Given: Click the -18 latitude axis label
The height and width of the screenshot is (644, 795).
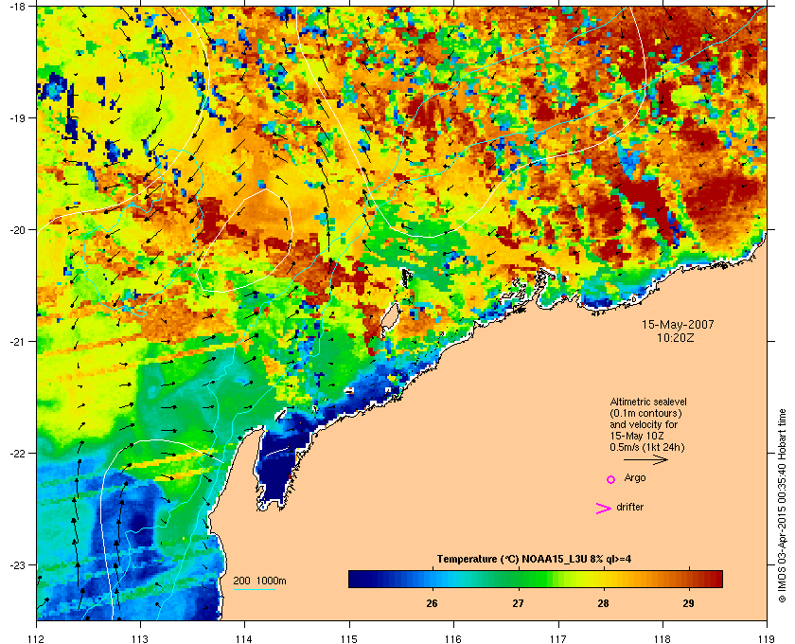Looking at the screenshot, I should tap(17, 6).
